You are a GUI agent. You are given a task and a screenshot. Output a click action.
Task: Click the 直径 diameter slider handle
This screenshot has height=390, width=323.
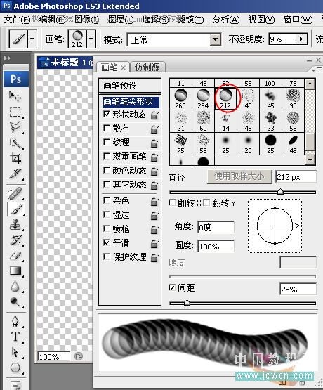pos(280,192)
